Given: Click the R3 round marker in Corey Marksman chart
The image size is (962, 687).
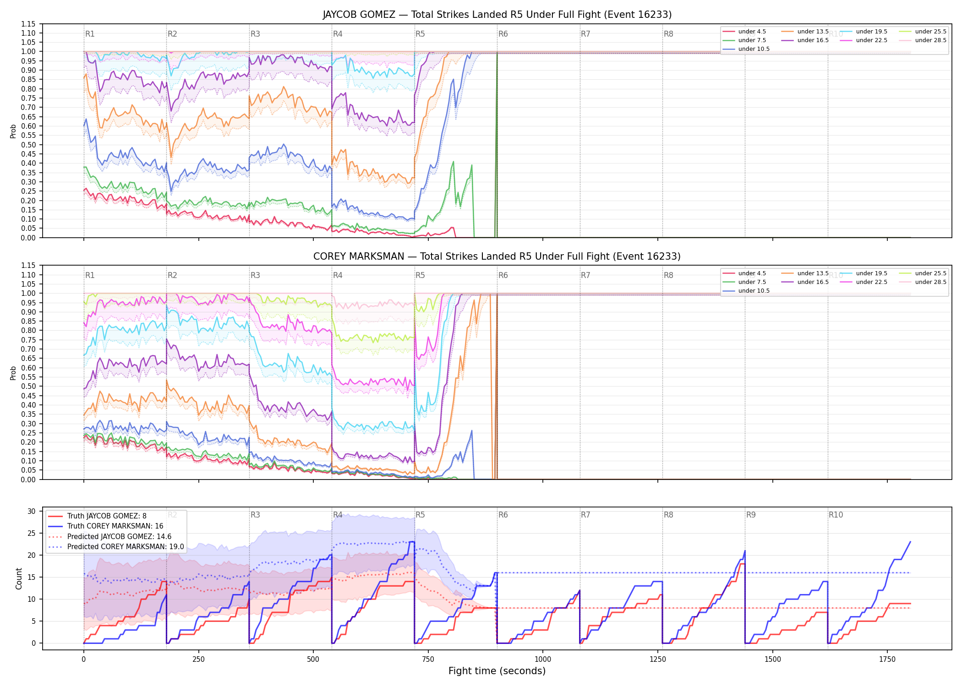Looking at the screenshot, I should tap(255, 275).
